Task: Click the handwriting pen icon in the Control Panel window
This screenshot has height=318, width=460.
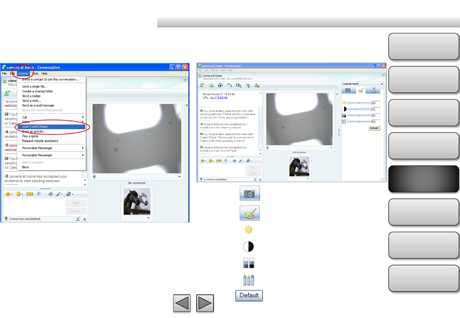Action: (x=255, y=179)
